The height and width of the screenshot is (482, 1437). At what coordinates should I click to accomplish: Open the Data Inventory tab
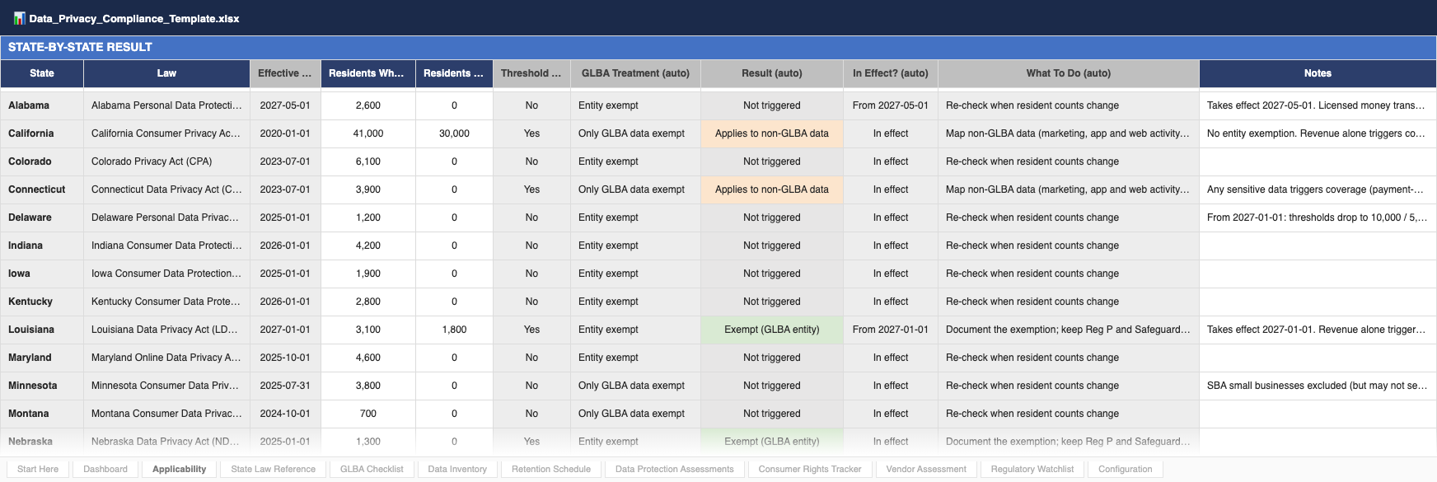(x=457, y=469)
